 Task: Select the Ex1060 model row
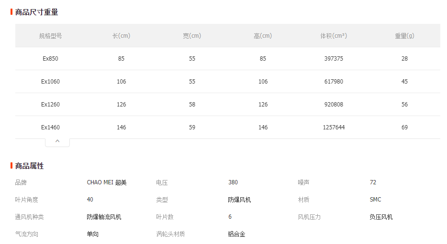coord(50,82)
